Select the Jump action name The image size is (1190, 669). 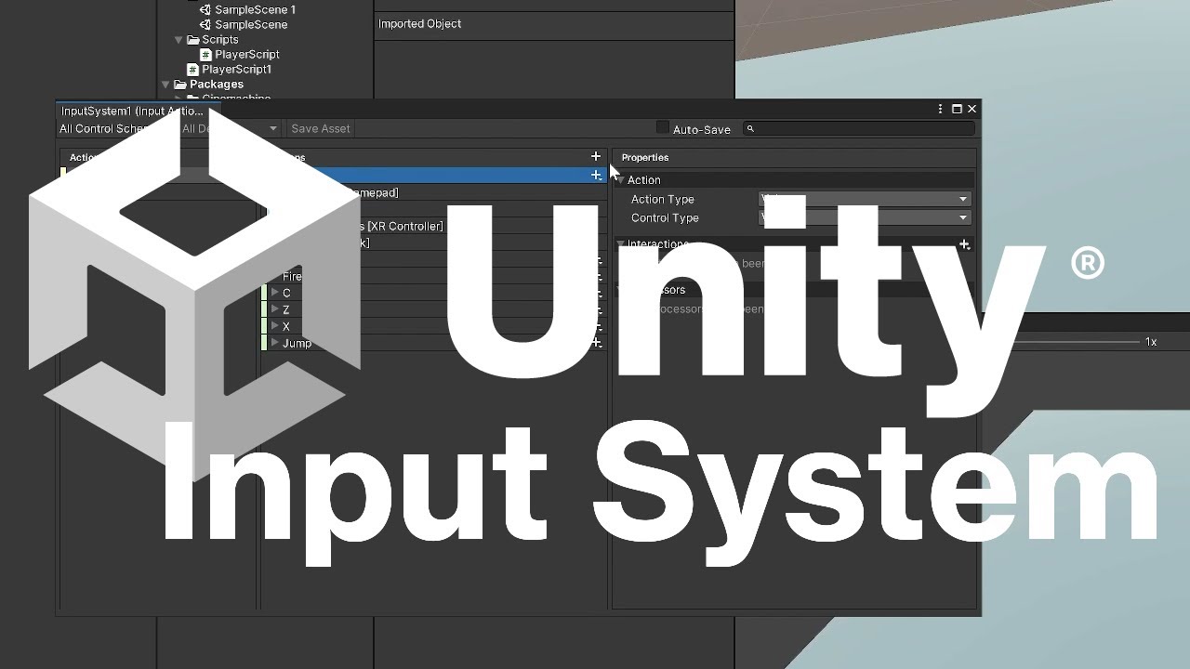pyautogui.click(x=297, y=343)
